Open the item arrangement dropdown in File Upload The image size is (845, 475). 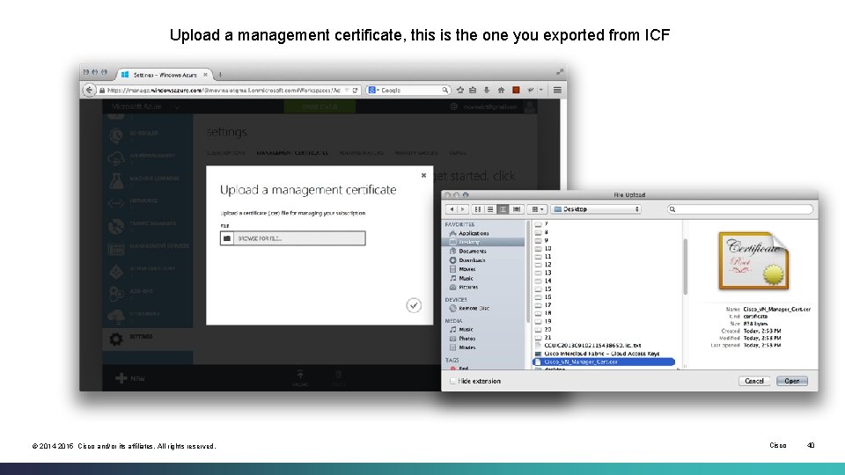pyautogui.click(x=537, y=209)
